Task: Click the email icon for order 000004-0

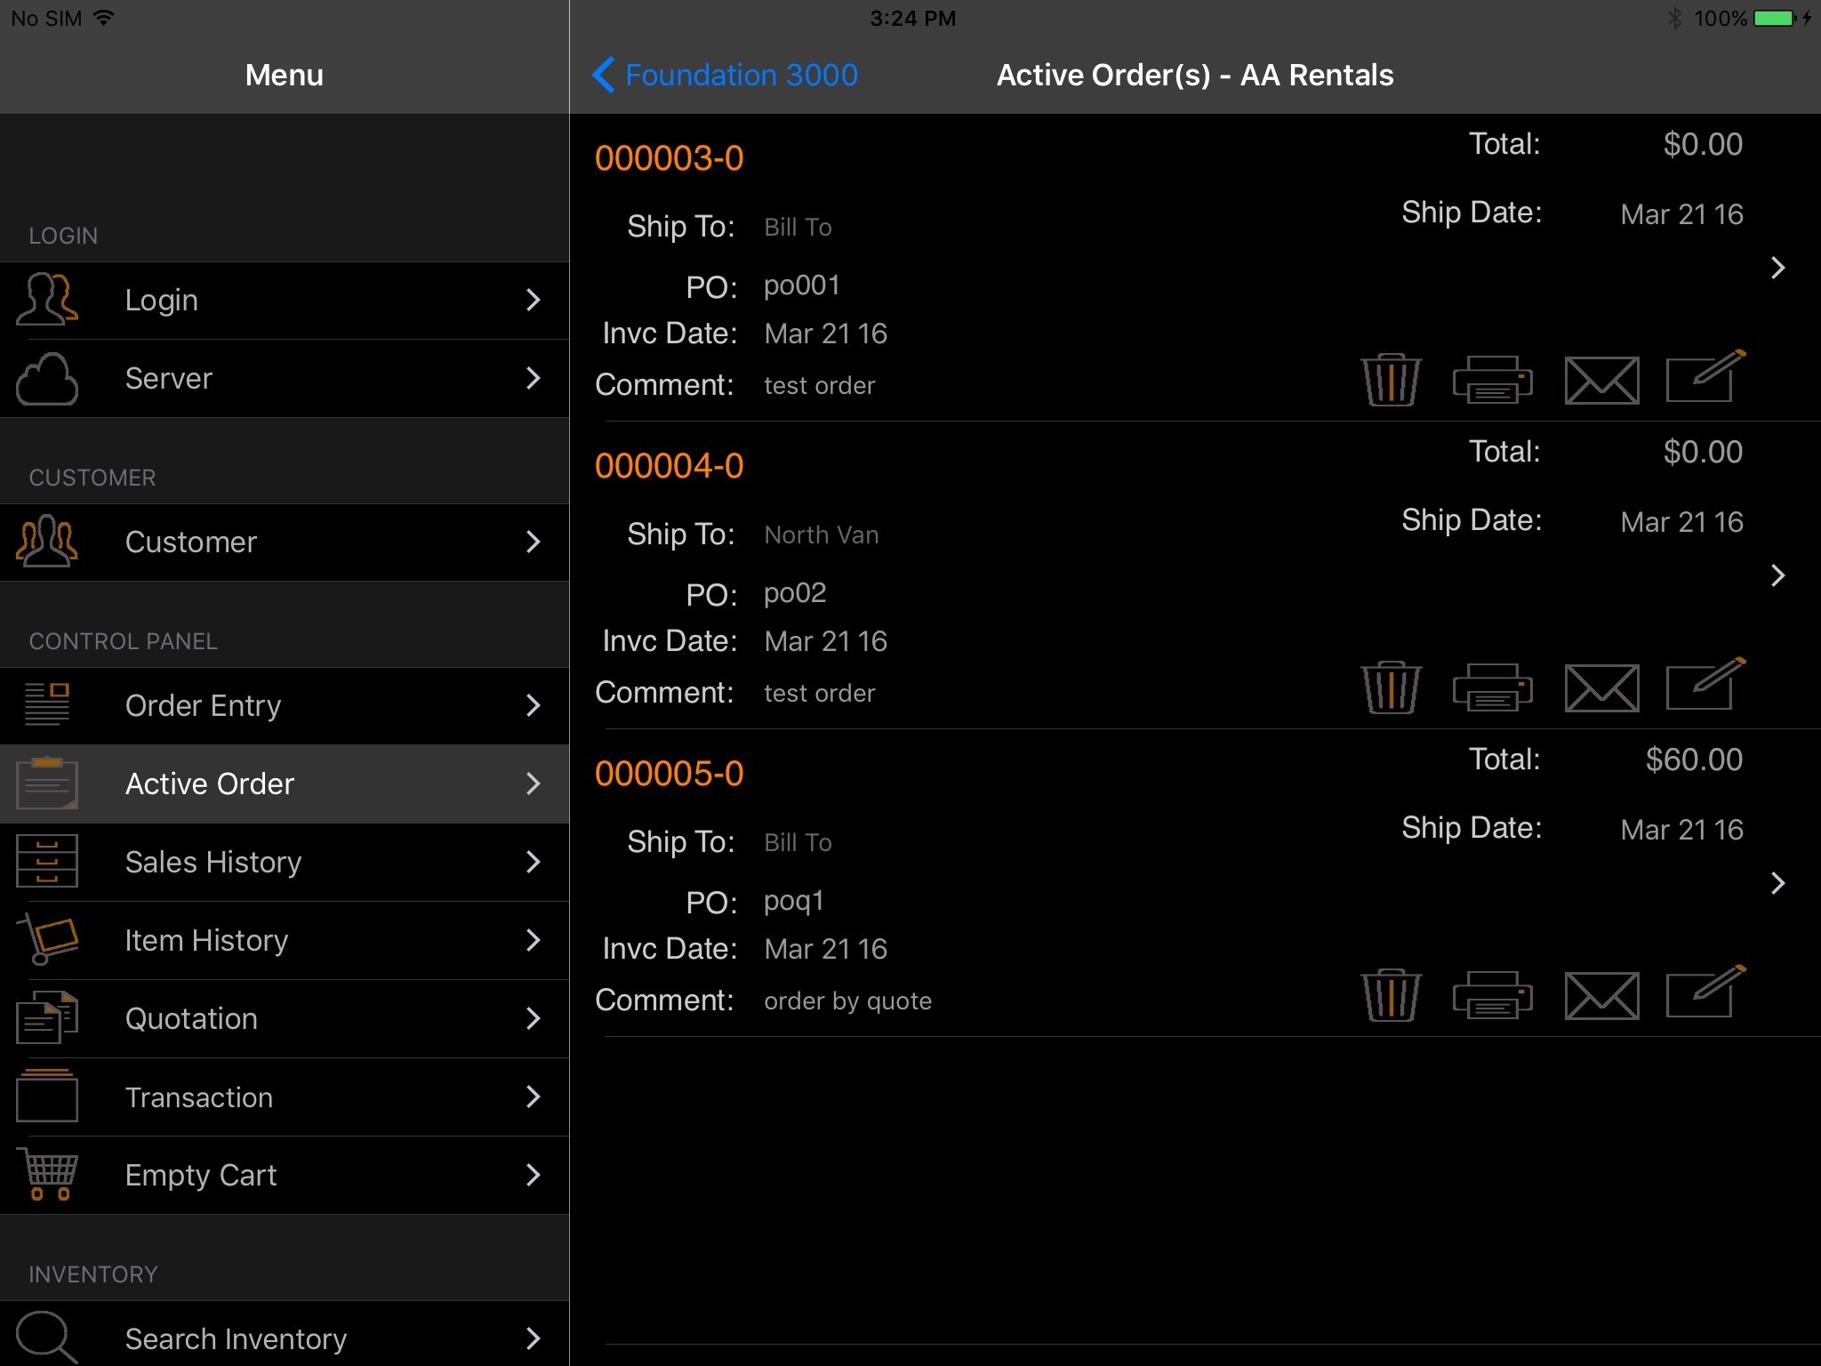Action: [1603, 686]
